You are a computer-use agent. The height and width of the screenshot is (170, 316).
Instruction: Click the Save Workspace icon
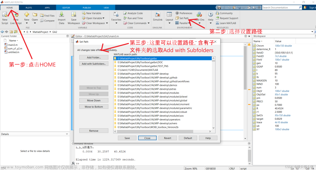(74, 15)
